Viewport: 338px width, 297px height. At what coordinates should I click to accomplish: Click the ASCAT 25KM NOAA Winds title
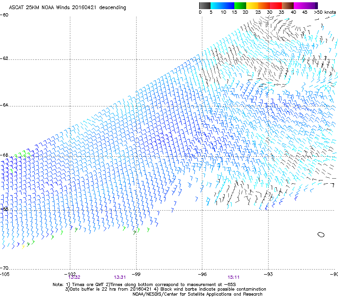pos(67,8)
